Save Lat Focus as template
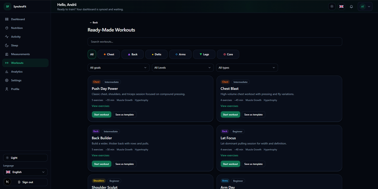378x189 pixels. click(253, 164)
